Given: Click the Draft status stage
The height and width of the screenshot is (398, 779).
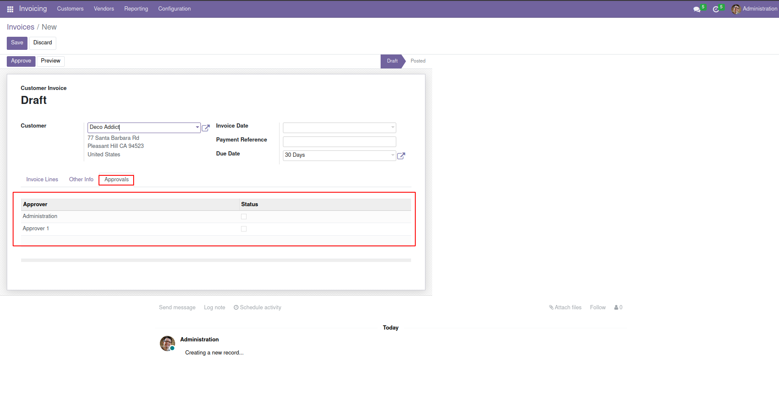Looking at the screenshot, I should [x=392, y=61].
